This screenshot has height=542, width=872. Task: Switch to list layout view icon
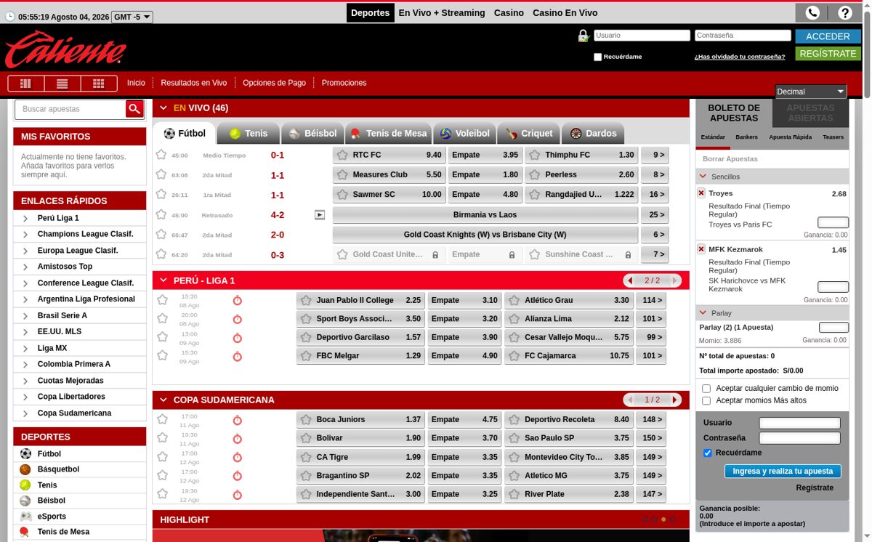point(62,84)
